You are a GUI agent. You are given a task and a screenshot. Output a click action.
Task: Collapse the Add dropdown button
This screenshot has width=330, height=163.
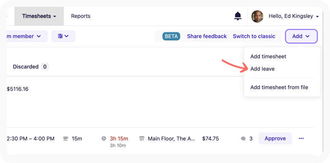click(x=301, y=36)
